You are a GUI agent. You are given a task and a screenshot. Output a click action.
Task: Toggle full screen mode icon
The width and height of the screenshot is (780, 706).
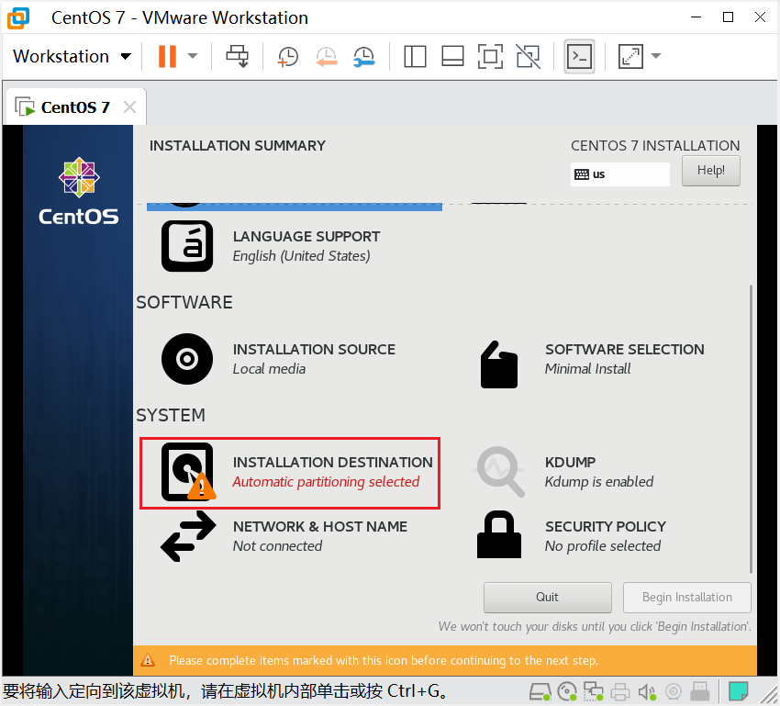click(490, 57)
